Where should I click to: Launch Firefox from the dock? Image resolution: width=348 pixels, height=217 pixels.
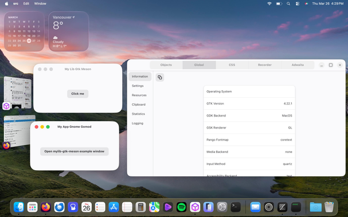(46, 207)
